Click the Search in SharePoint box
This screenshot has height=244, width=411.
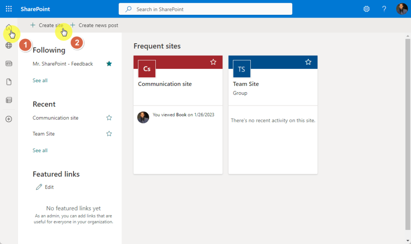tap(205, 9)
